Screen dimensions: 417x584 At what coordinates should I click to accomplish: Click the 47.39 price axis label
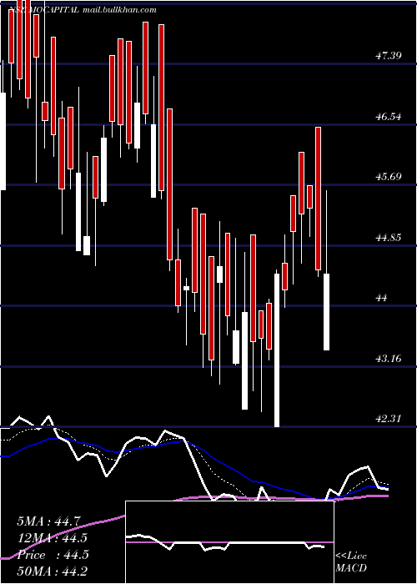tap(388, 56)
